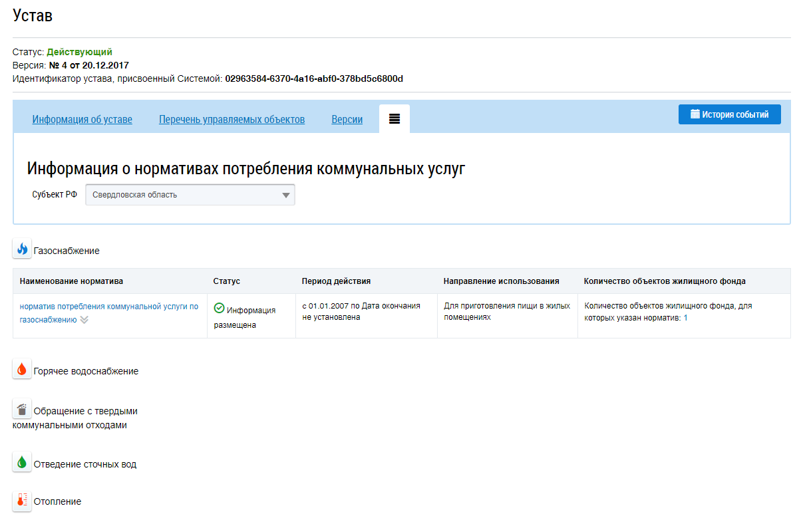The height and width of the screenshot is (526, 803).
Task: Open the hamburger list tab icon
Action: (395, 119)
